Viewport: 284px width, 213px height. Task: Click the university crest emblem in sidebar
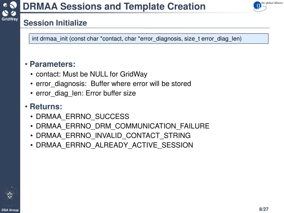pyautogui.click(x=10, y=194)
